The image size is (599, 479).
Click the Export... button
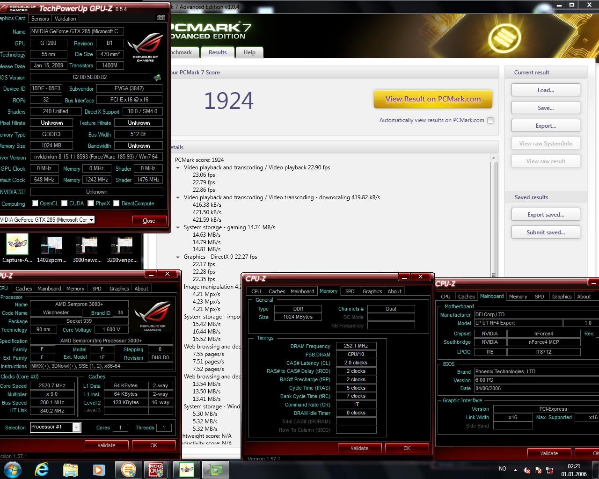coord(546,126)
